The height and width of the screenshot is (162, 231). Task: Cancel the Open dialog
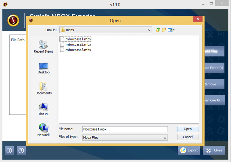click(188, 137)
